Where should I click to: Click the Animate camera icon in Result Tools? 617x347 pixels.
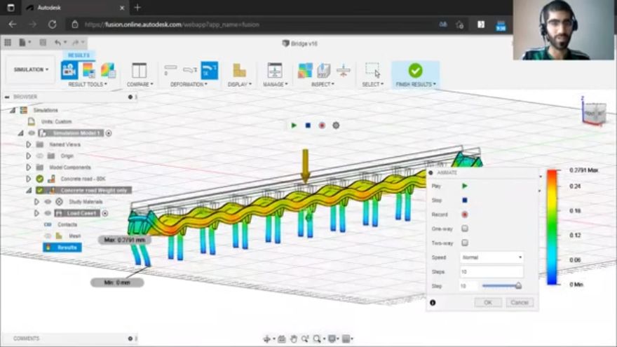point(69,70)
